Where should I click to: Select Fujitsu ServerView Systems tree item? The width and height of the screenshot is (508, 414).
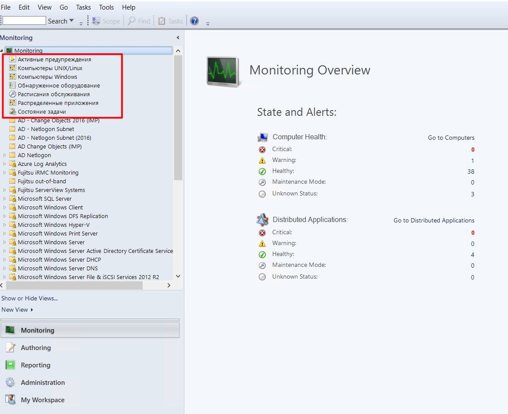tap(51, 190)
